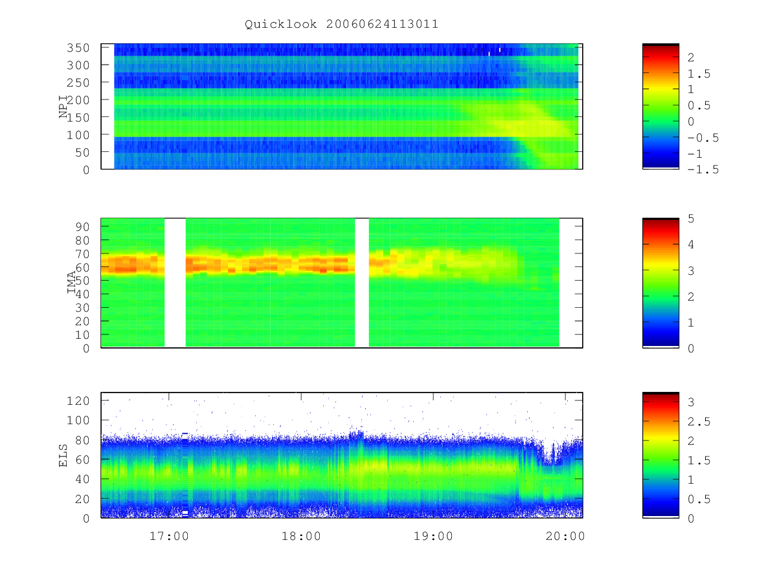Click the ELS spectrogram panel
The height and width of the screenshot is (582, 777).
(x=342, y=455)
